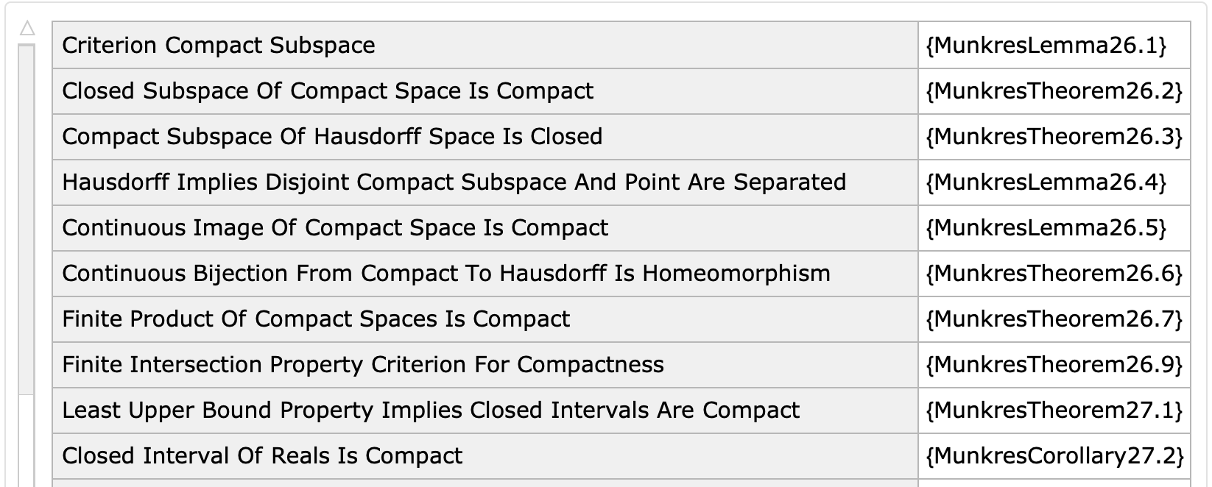Click the {MunkresLemma26.5} reference cell

point(1046,228)
